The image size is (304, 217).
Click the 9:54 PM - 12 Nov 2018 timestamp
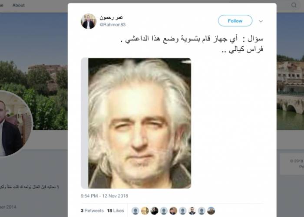click(104, 196)
